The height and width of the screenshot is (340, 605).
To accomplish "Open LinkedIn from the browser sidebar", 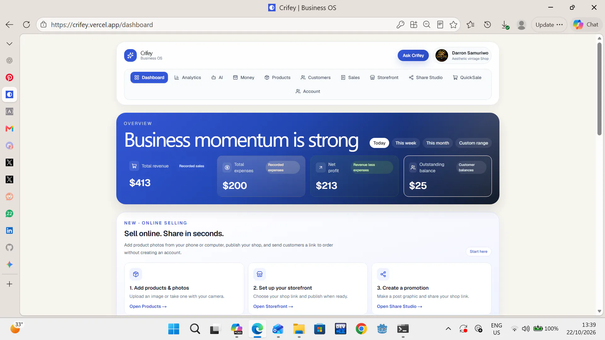I will pos(9,230).
